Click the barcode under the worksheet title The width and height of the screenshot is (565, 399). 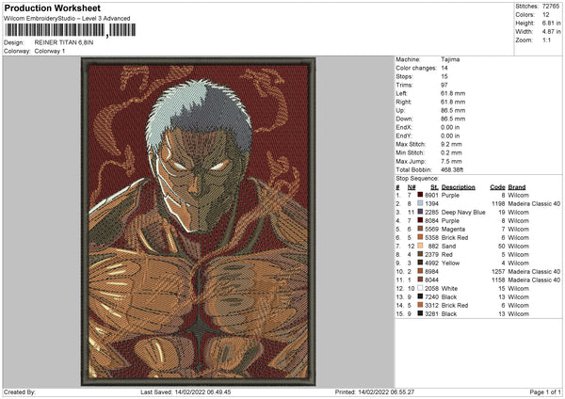[71, 30]
